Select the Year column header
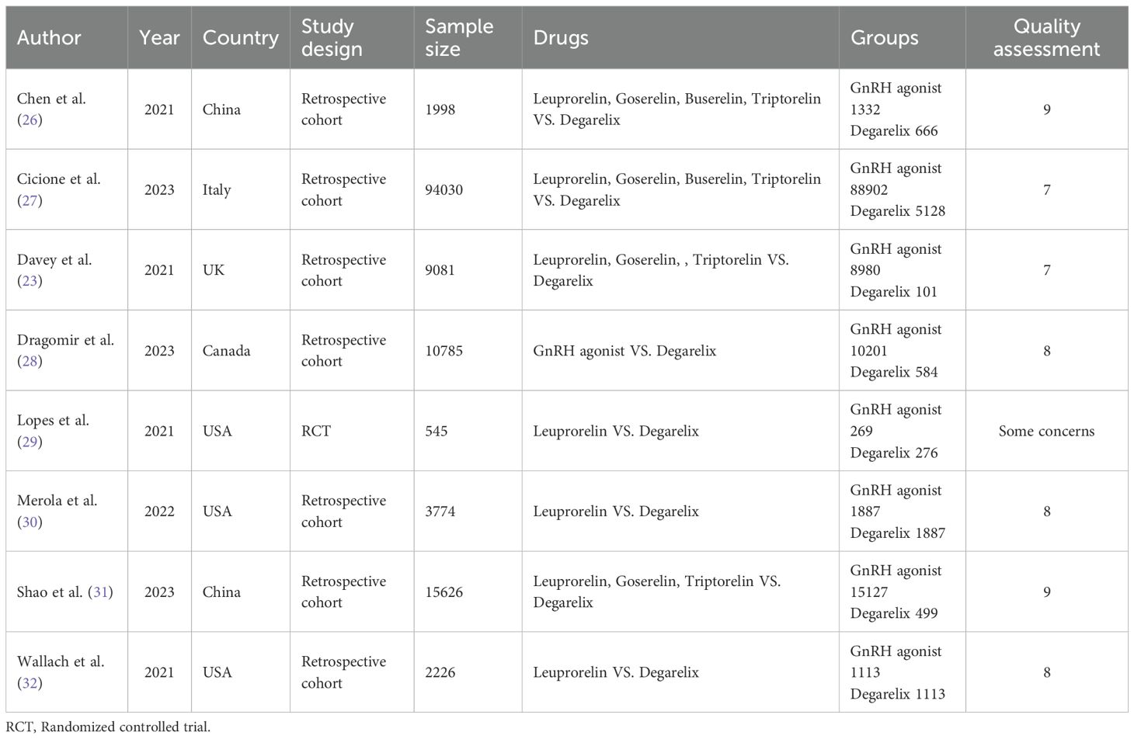This screenshot has width=1134, height=739. (159, 38)
